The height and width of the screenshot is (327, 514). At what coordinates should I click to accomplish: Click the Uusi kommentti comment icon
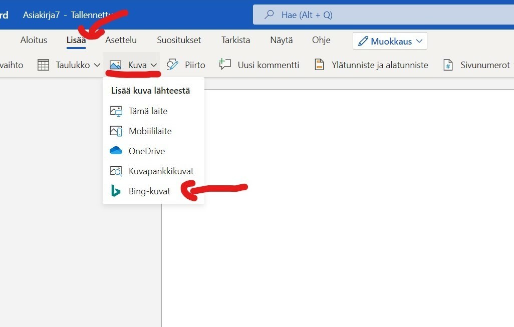[x=225, y=65]
